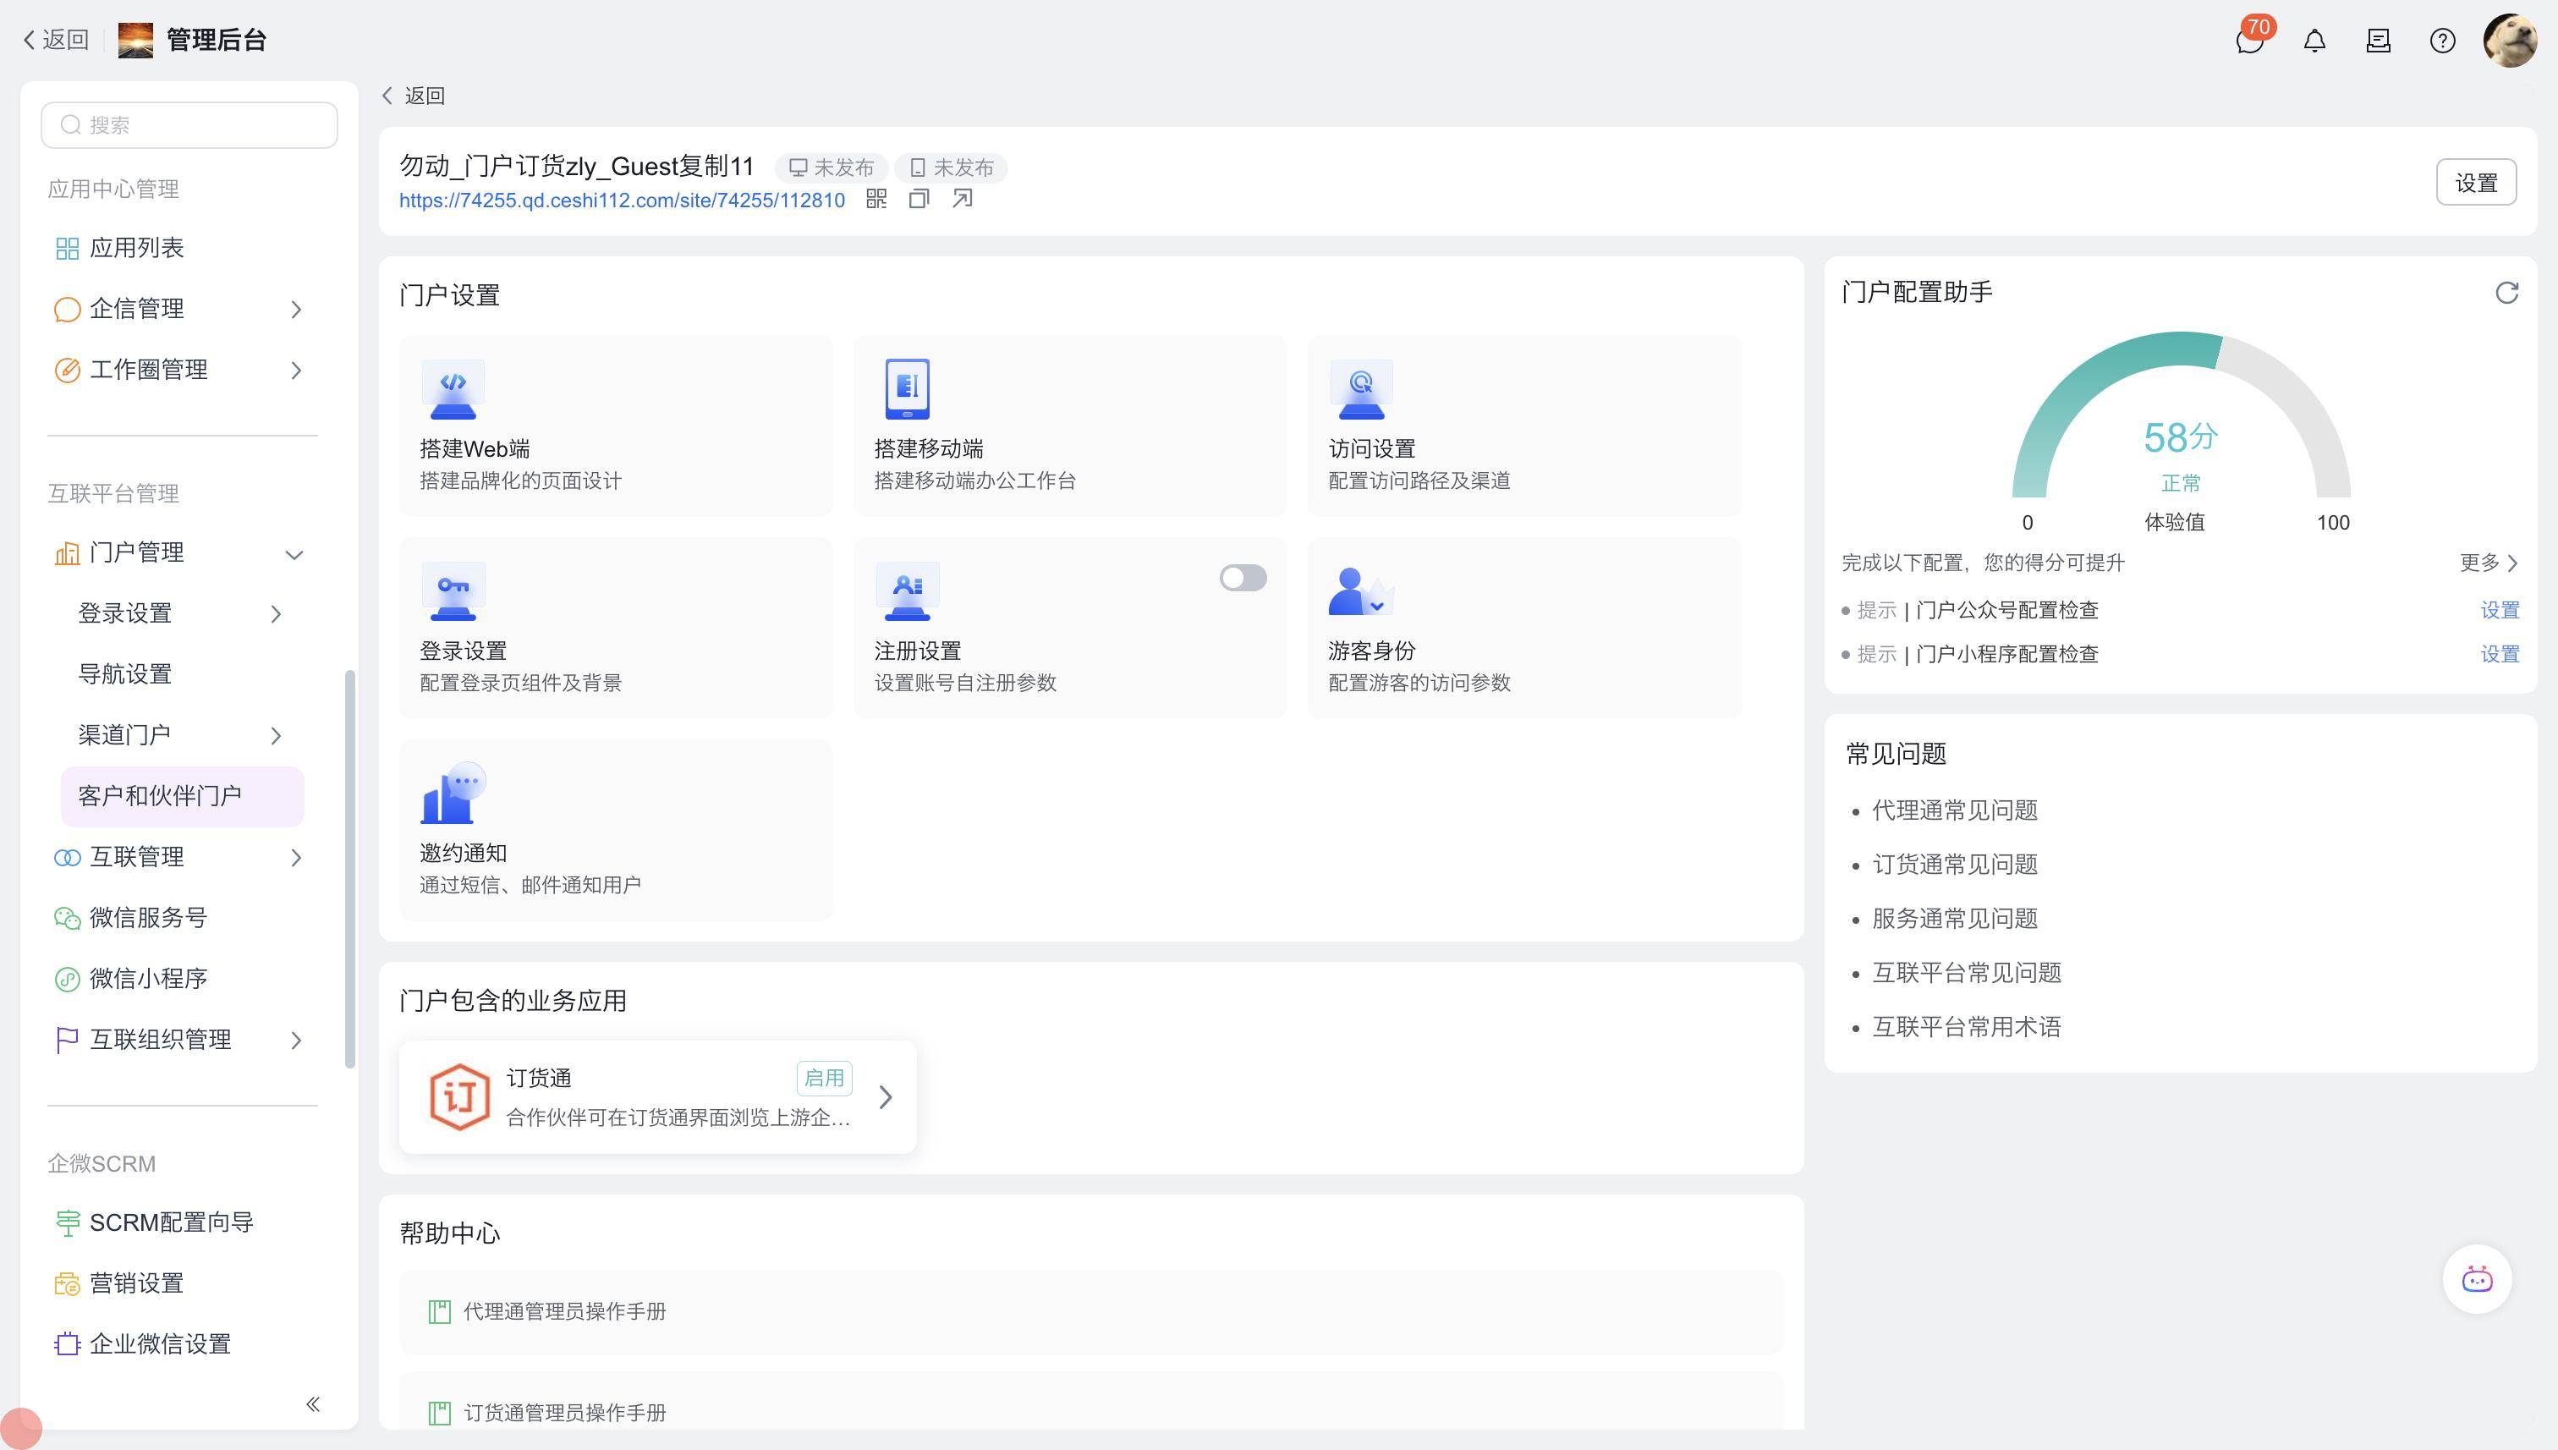Open the notification bell icon
The image size is (2558, 1450).
2314,41
